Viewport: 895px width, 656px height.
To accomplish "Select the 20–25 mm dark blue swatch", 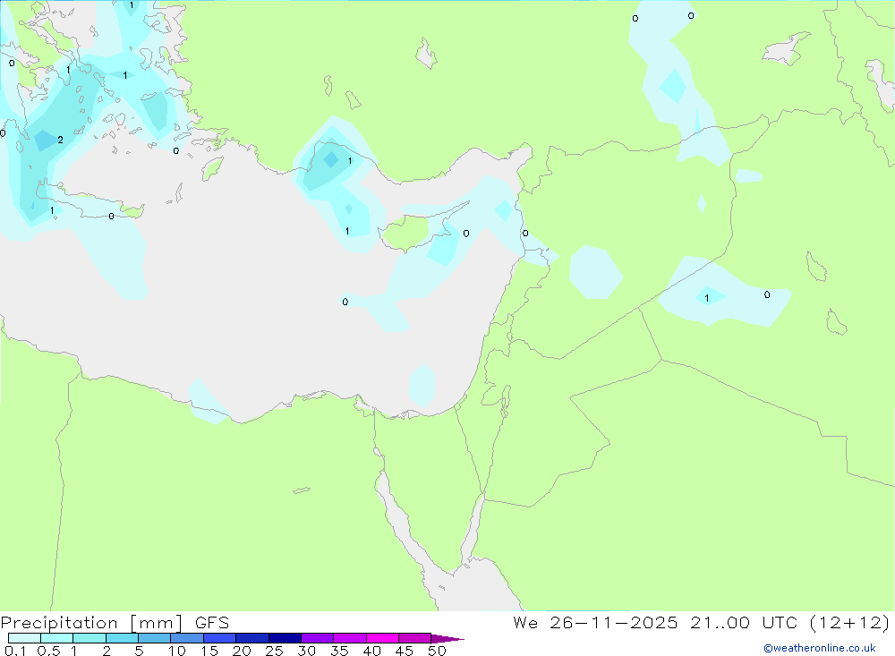I will [x=251, y=638].
